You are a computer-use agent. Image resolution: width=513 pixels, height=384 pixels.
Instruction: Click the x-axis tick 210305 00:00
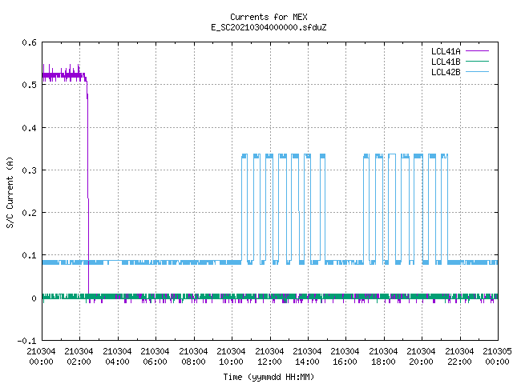click(497, 357)
